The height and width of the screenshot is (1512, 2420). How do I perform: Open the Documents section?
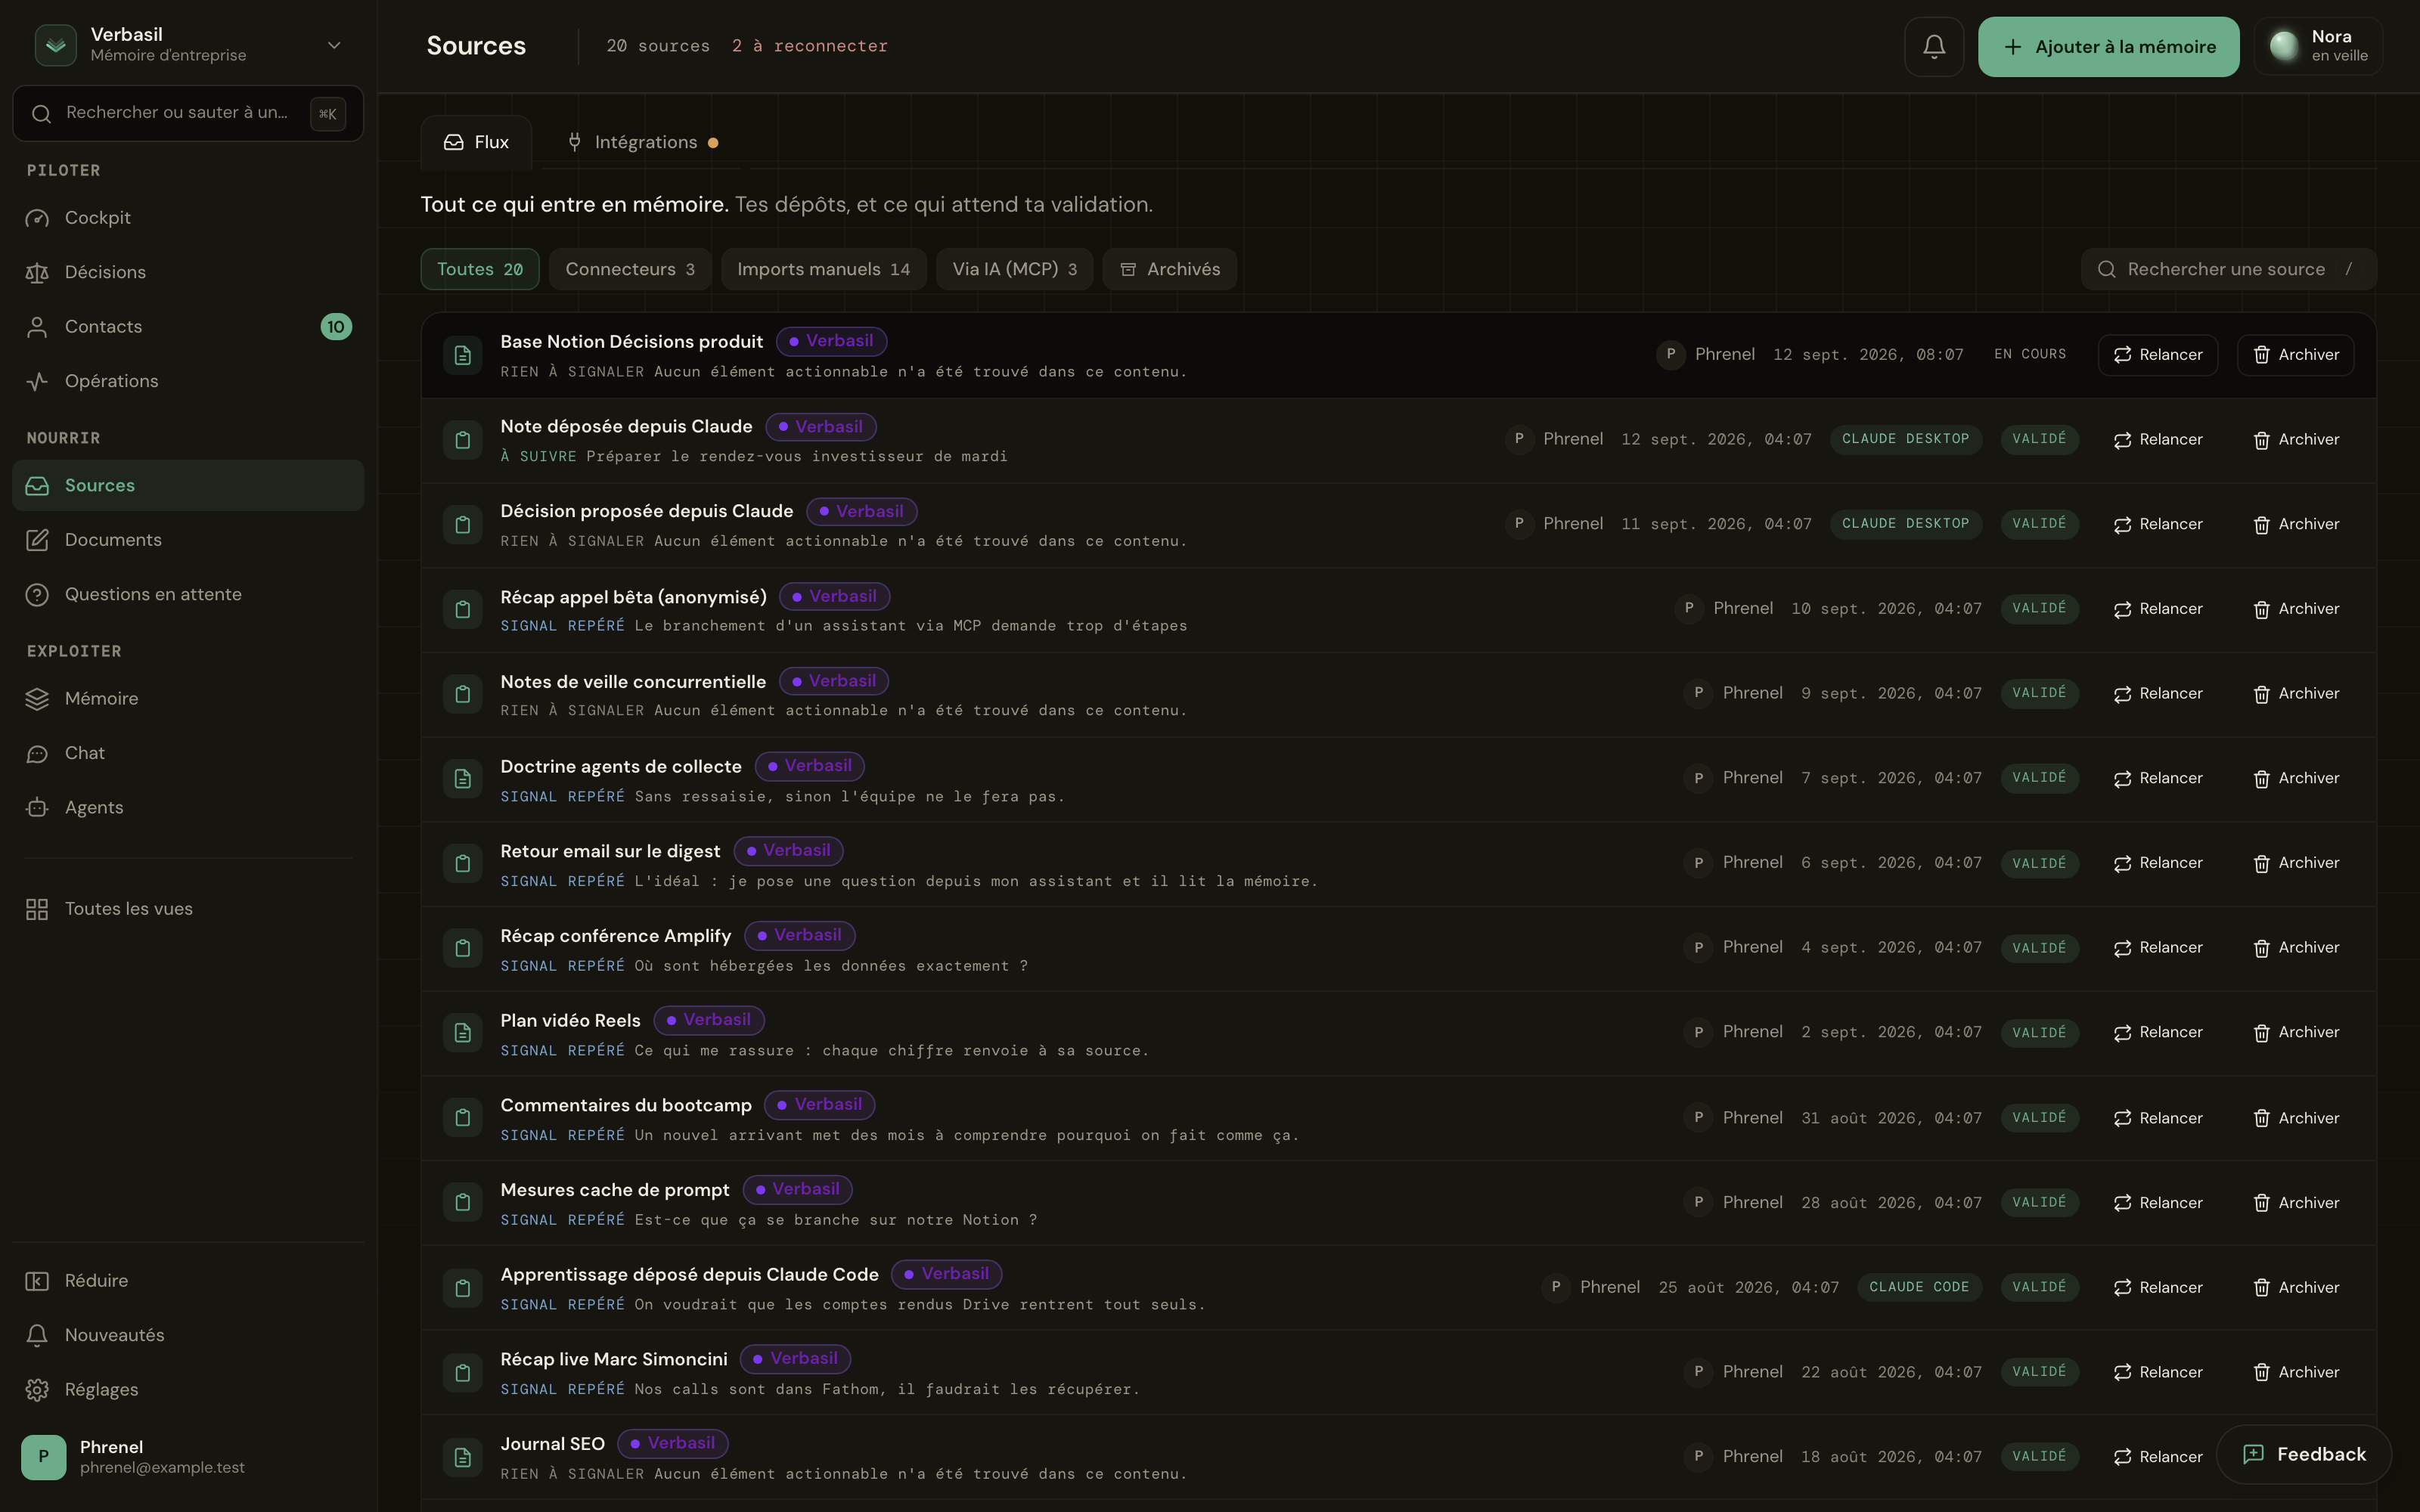188,540
